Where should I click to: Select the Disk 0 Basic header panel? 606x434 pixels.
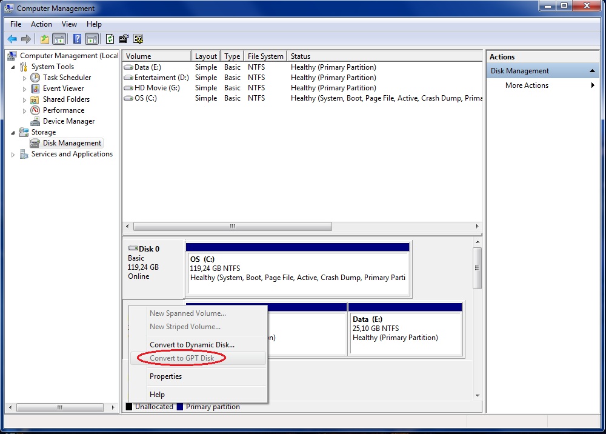[153, 269]
